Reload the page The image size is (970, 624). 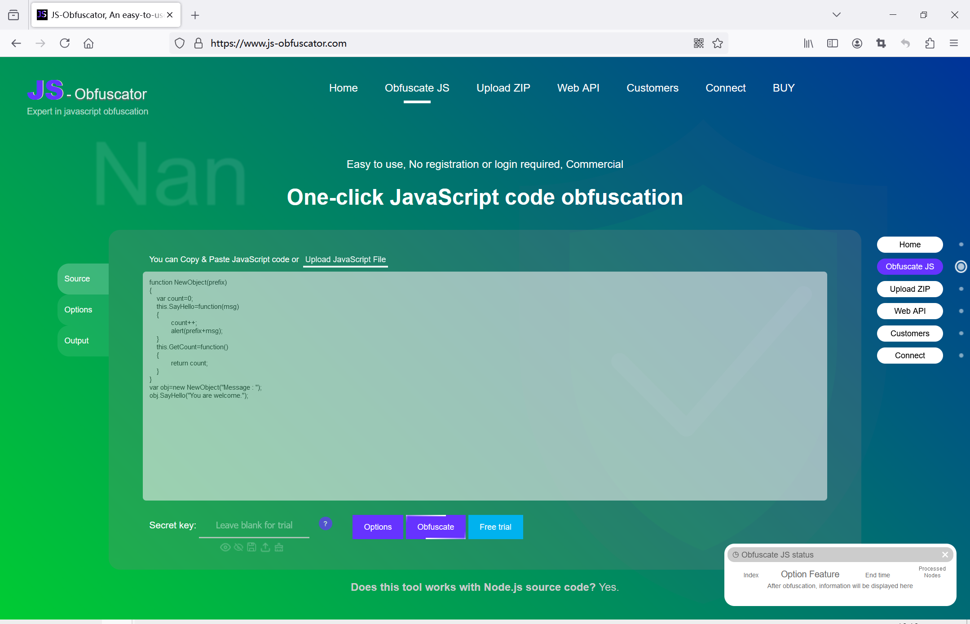(65, 43)
